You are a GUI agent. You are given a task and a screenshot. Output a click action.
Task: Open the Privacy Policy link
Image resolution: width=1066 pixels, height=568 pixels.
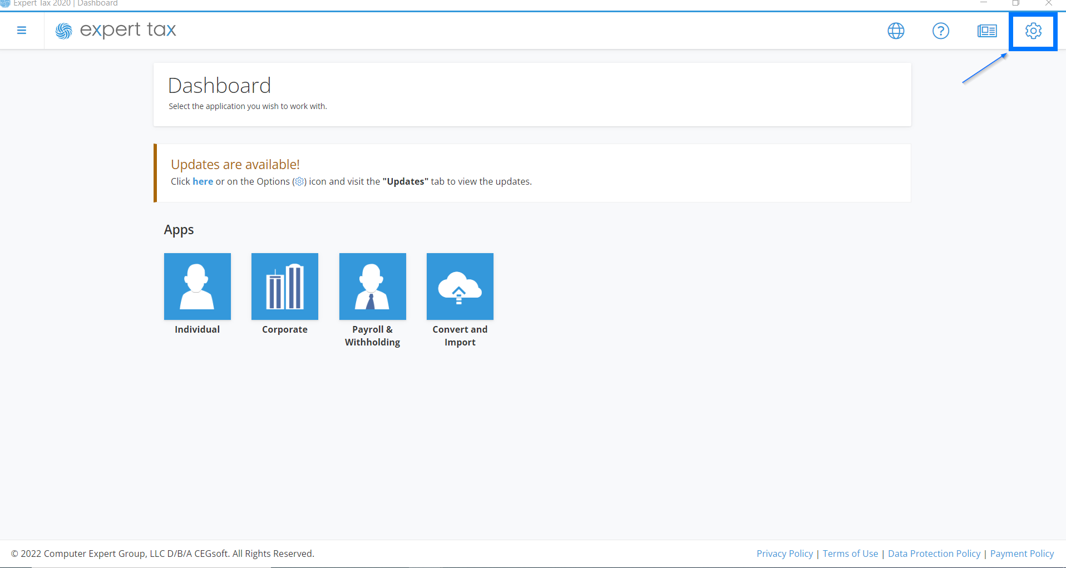pos(784,554)
